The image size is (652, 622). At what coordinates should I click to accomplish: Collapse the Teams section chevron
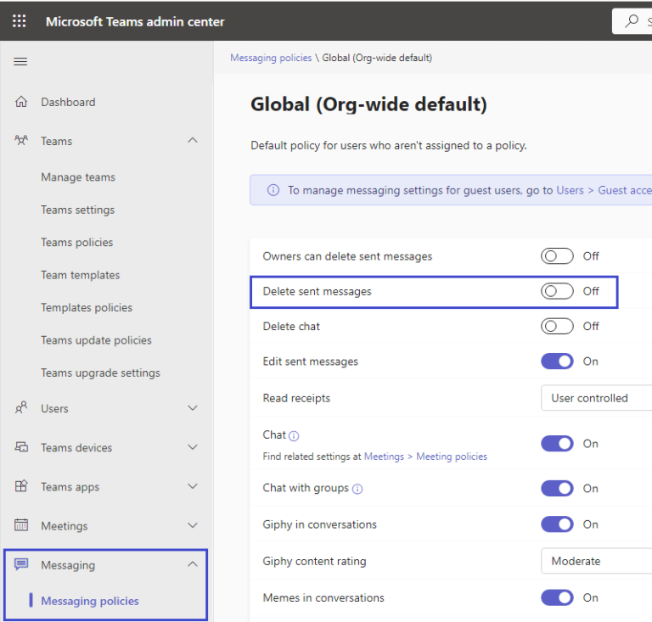point(193,141)
